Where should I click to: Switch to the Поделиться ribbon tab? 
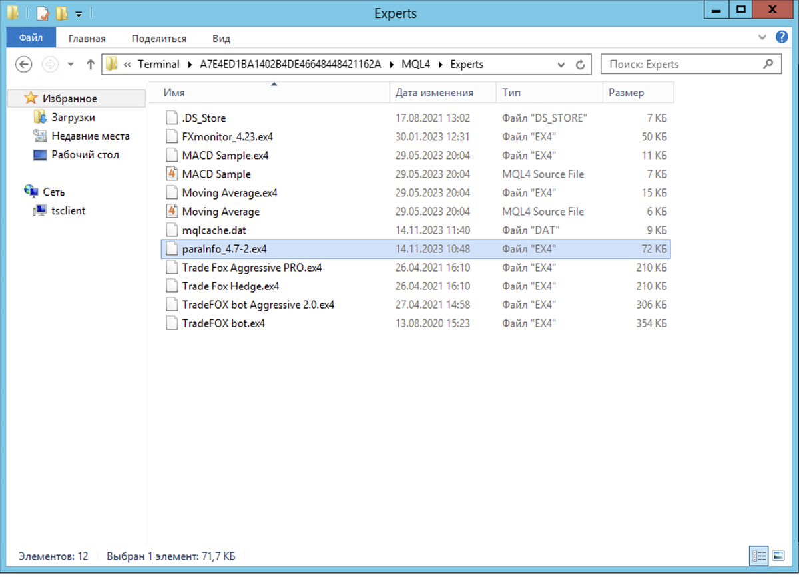coord(159,39)
